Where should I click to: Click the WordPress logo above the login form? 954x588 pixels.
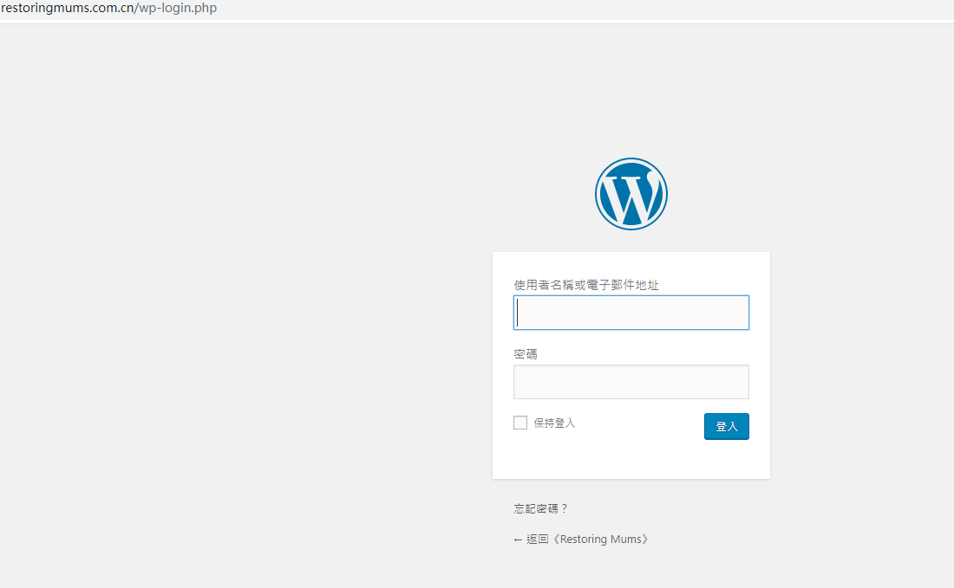631,194
